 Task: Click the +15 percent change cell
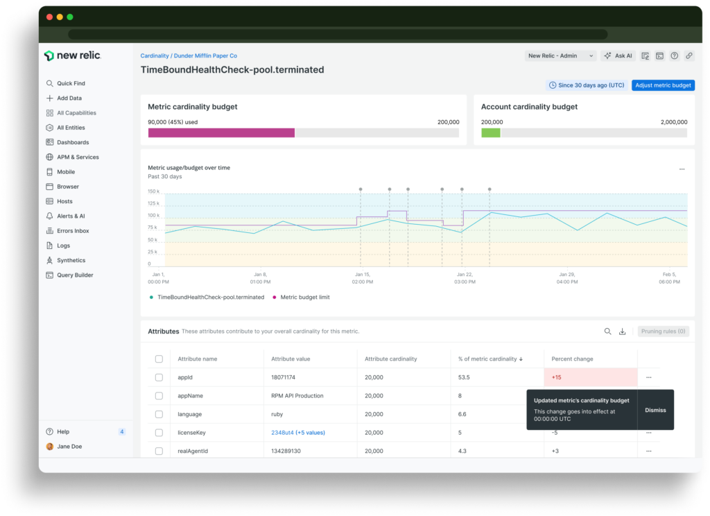coord(591,377)
